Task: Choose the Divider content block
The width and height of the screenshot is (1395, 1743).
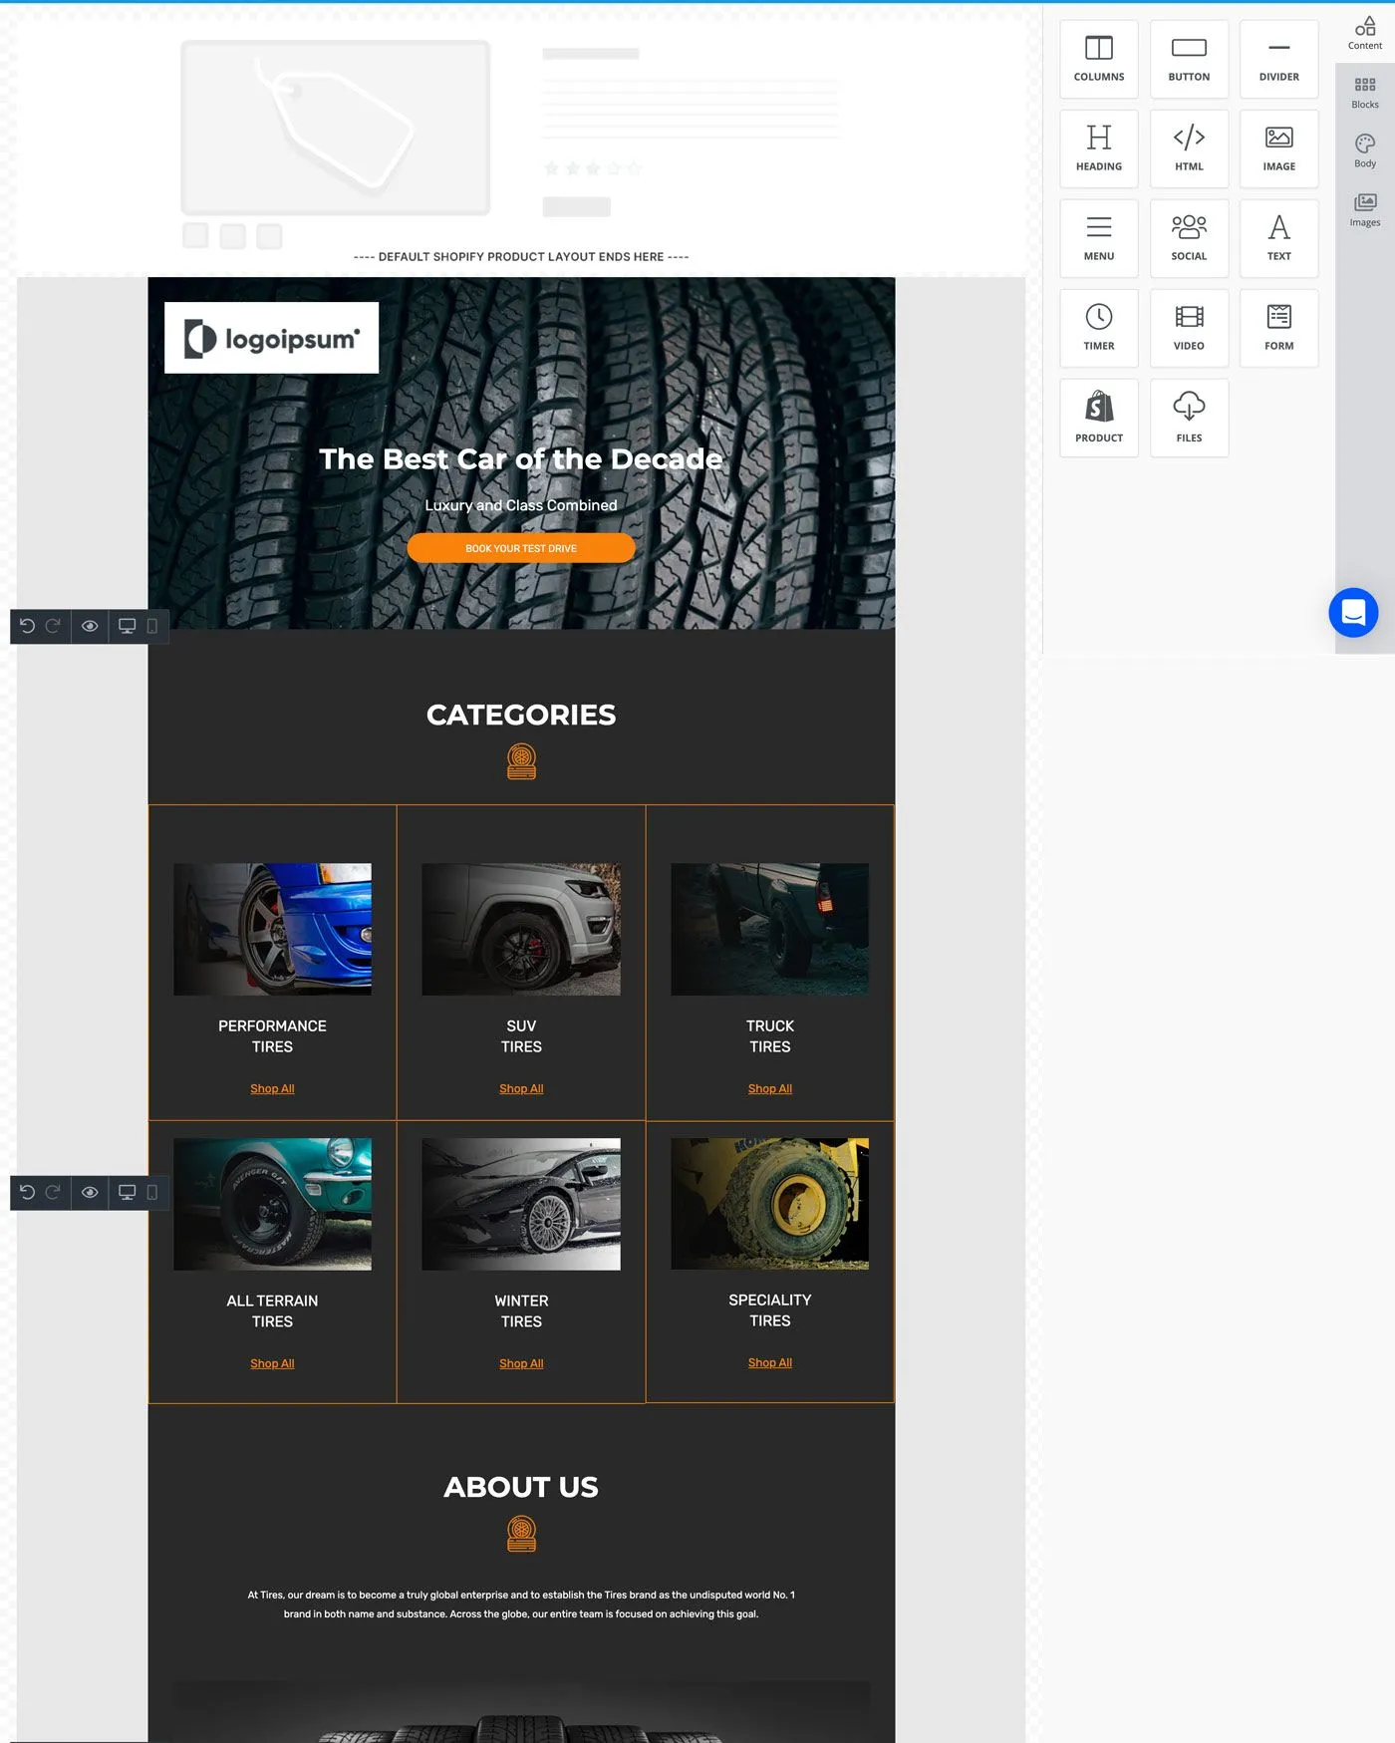Action: [x=1279, y=59]
